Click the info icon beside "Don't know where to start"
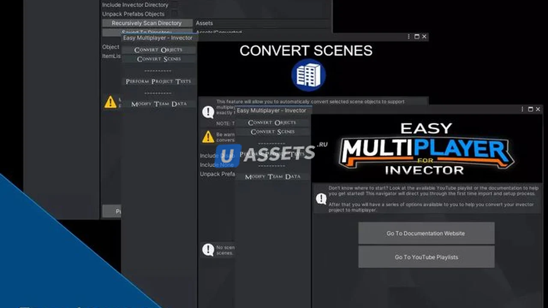Screen dimensions: 548x308 [x=322, y=198]
